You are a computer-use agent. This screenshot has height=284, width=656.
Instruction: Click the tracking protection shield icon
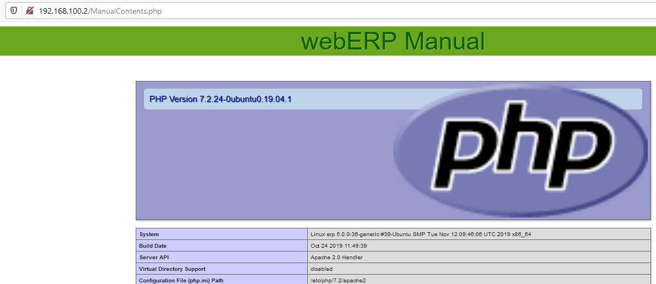pyautogui.click(x=14, y=11)
